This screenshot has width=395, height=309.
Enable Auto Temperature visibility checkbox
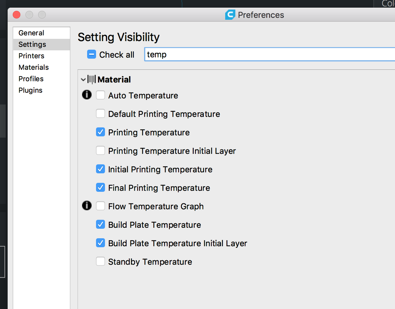pyautogui.click(x=100, y=95)
